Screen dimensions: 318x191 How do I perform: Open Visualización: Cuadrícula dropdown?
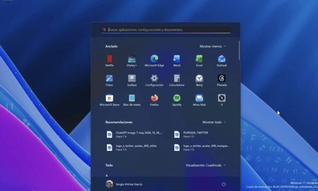[206, 165]
